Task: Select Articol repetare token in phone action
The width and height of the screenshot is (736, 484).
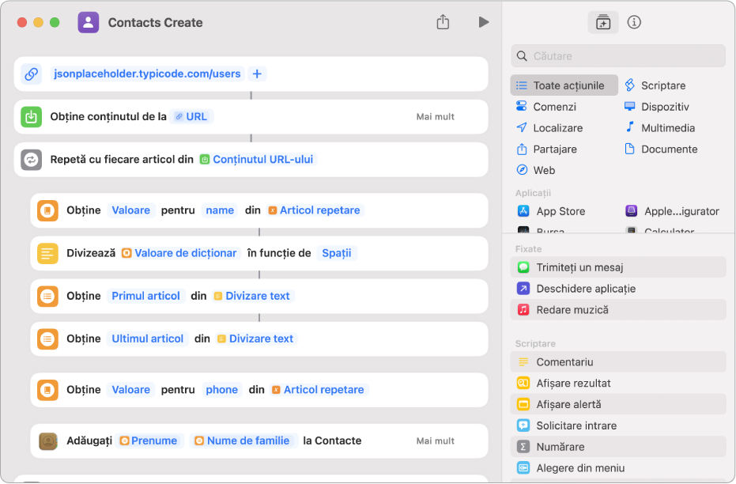Action: pyautogui.click(x=319, y=390)
